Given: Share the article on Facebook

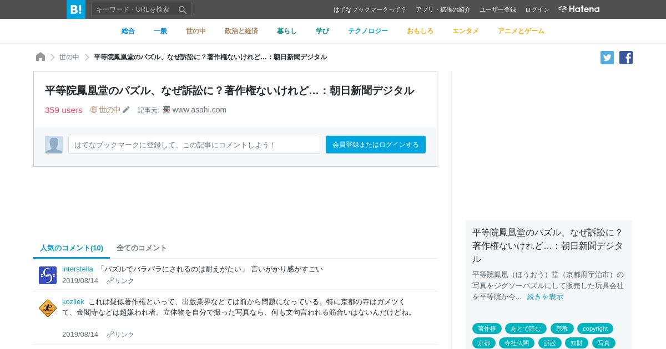Looking at the screenshot, I should [626, 58].
